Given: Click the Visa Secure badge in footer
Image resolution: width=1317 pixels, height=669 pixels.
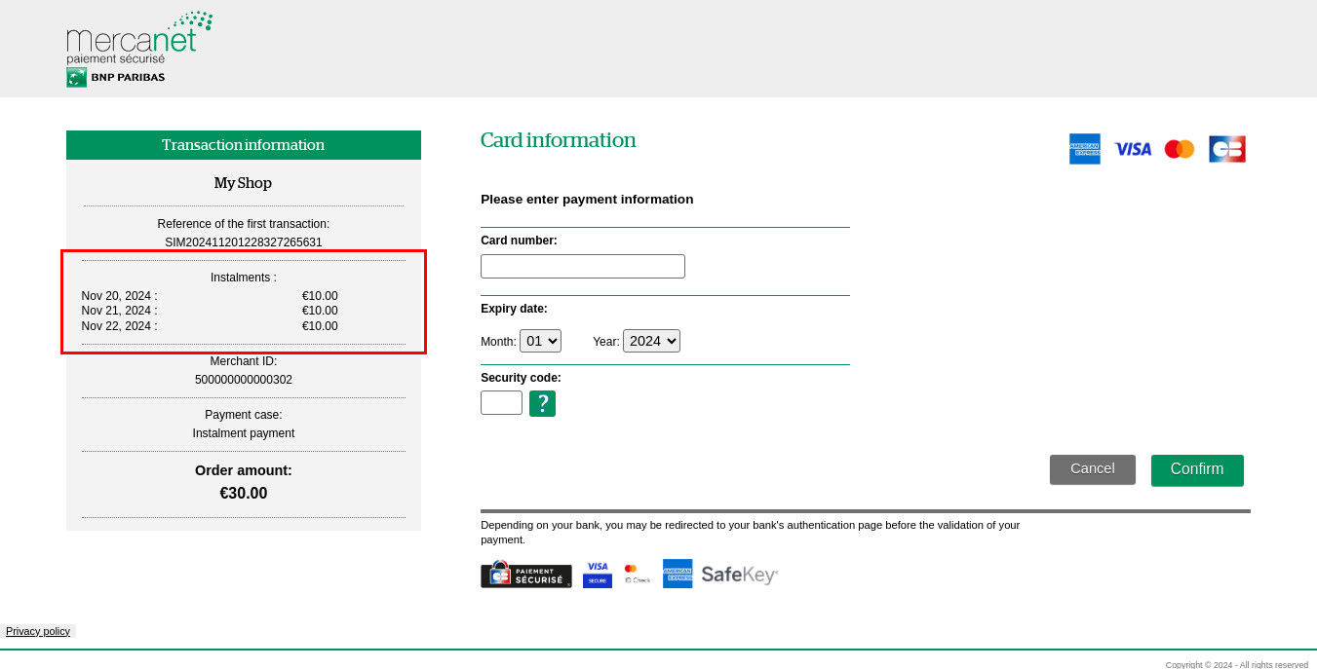Looking at the screenshot, I should coord(597,574).
